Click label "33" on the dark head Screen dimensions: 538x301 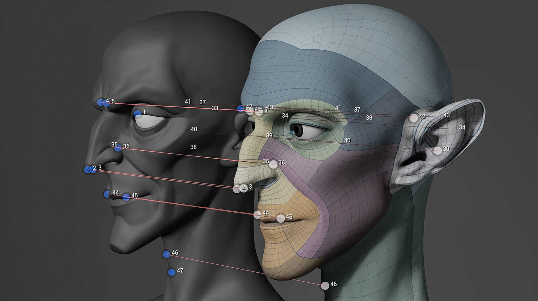click(x=215, y=108)
